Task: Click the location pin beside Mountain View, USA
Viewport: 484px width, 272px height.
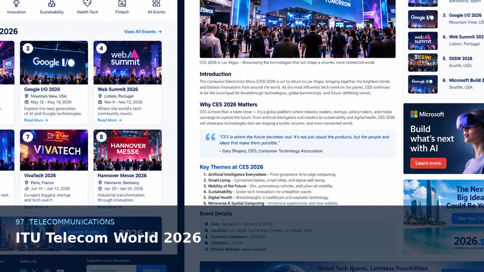Action: [27, 96]
